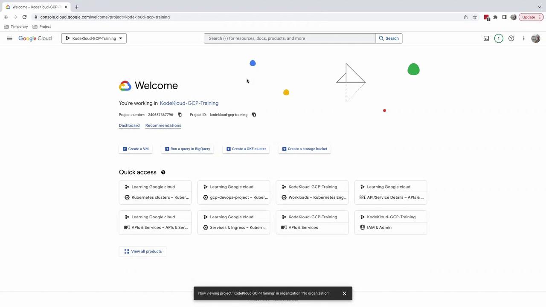This screenshot has height=307, width=546.
Task: Open the Chrome three-dot menu
Action: coord(541,17)
